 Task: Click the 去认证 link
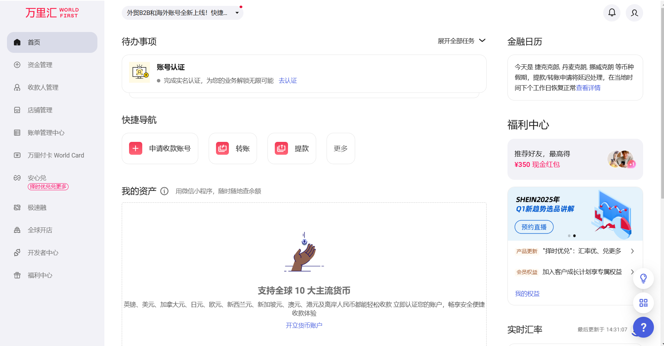click(288, 81)
